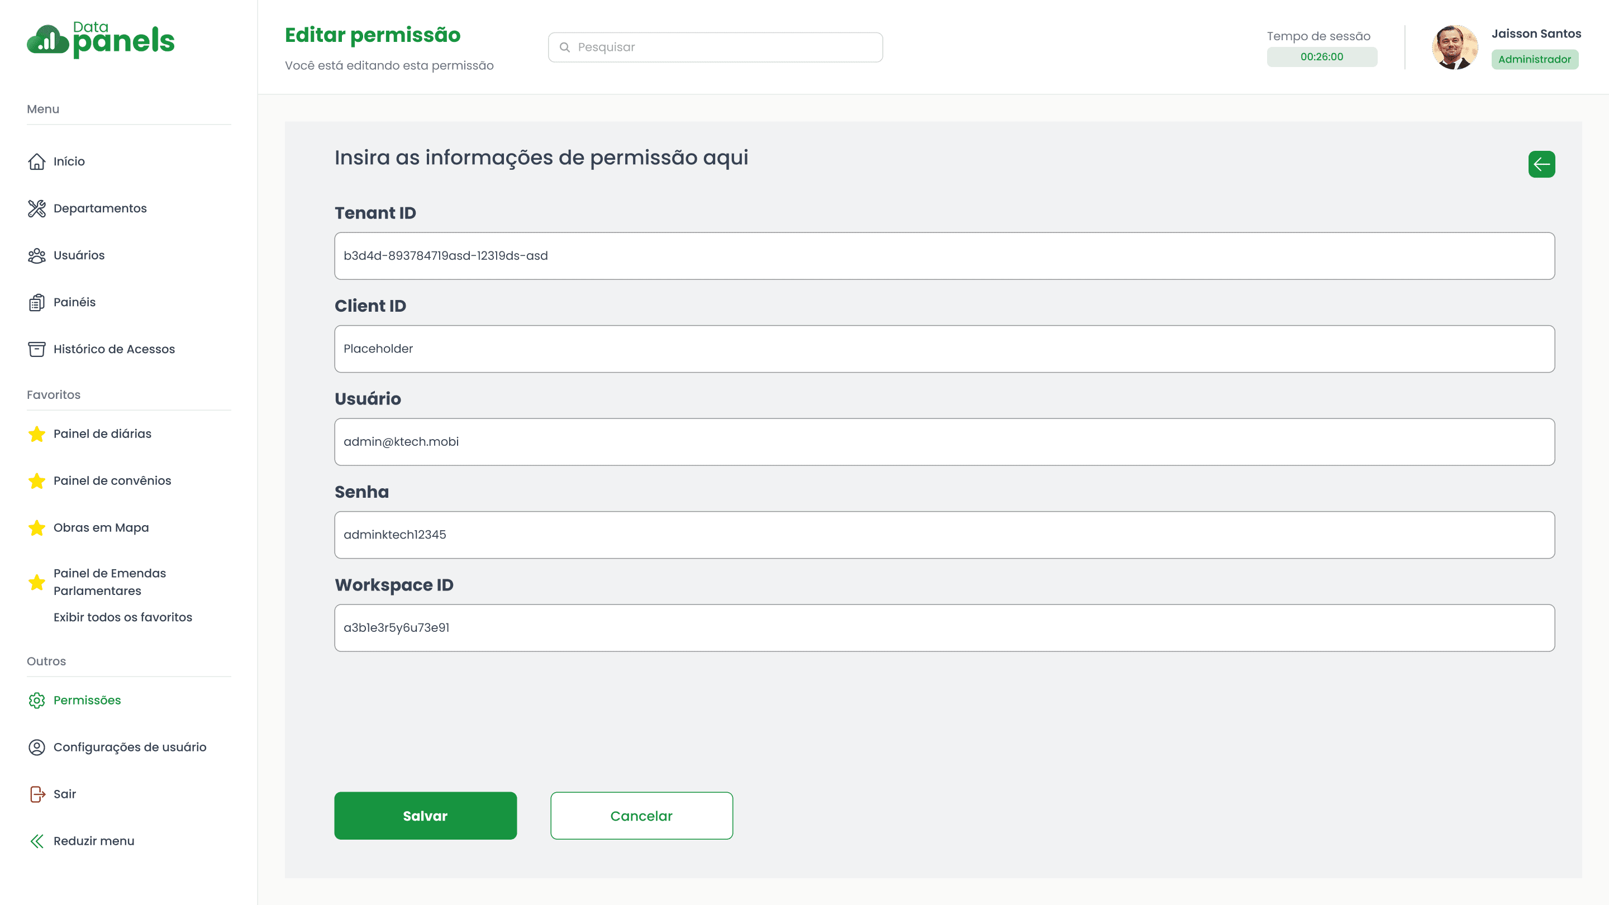Click star beside Painel de diárias
This screenshot has height=905, width=1609.
37,434
